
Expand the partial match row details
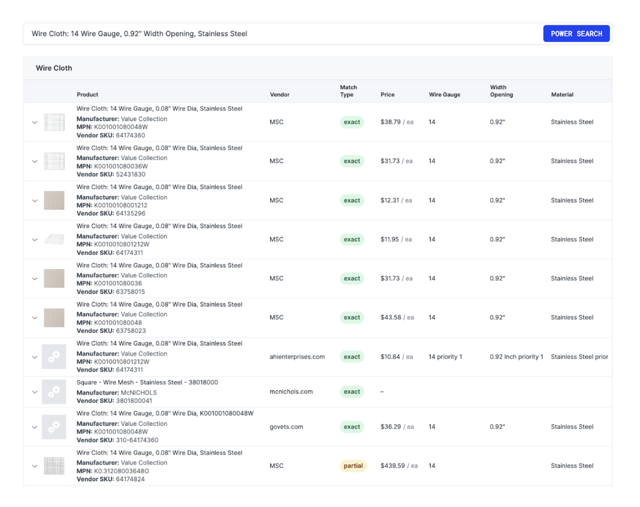coord(35,466)
